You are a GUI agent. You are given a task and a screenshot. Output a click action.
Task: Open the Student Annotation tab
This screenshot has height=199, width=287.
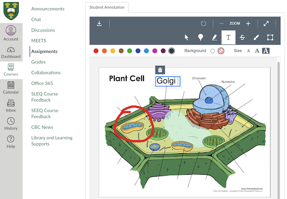point(107,7)
